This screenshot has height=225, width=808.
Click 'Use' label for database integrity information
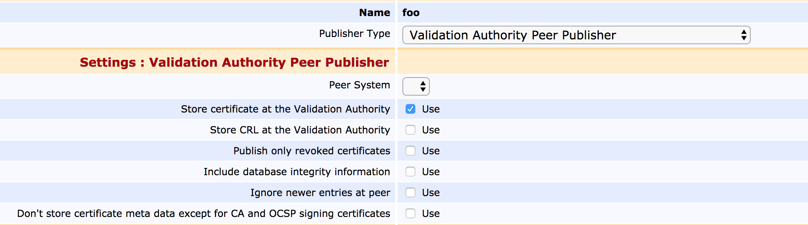431,172
